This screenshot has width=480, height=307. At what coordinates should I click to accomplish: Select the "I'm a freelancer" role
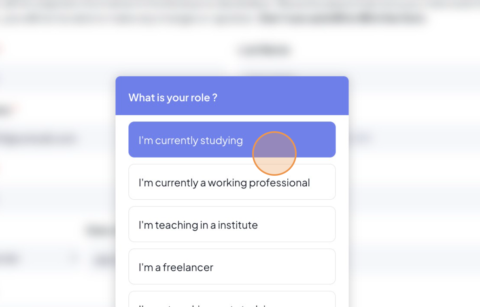coord(232,267)
